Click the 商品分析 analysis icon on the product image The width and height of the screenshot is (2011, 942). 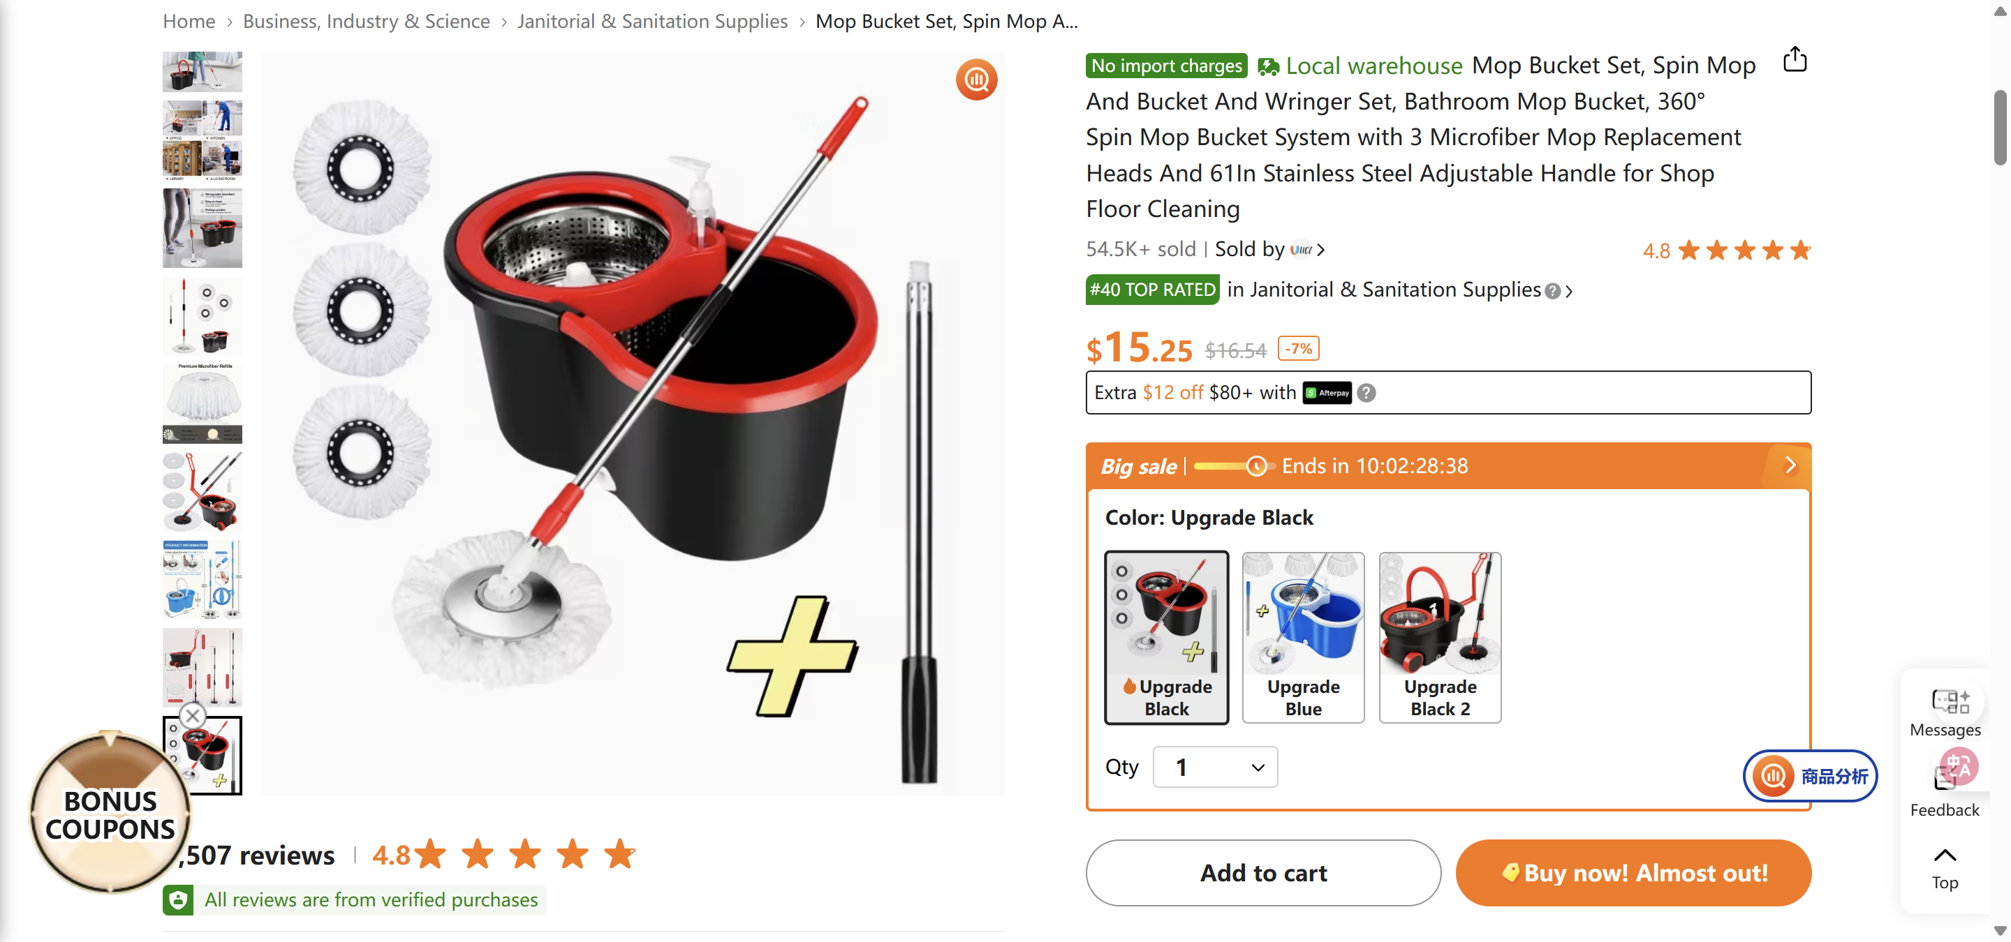977,80
